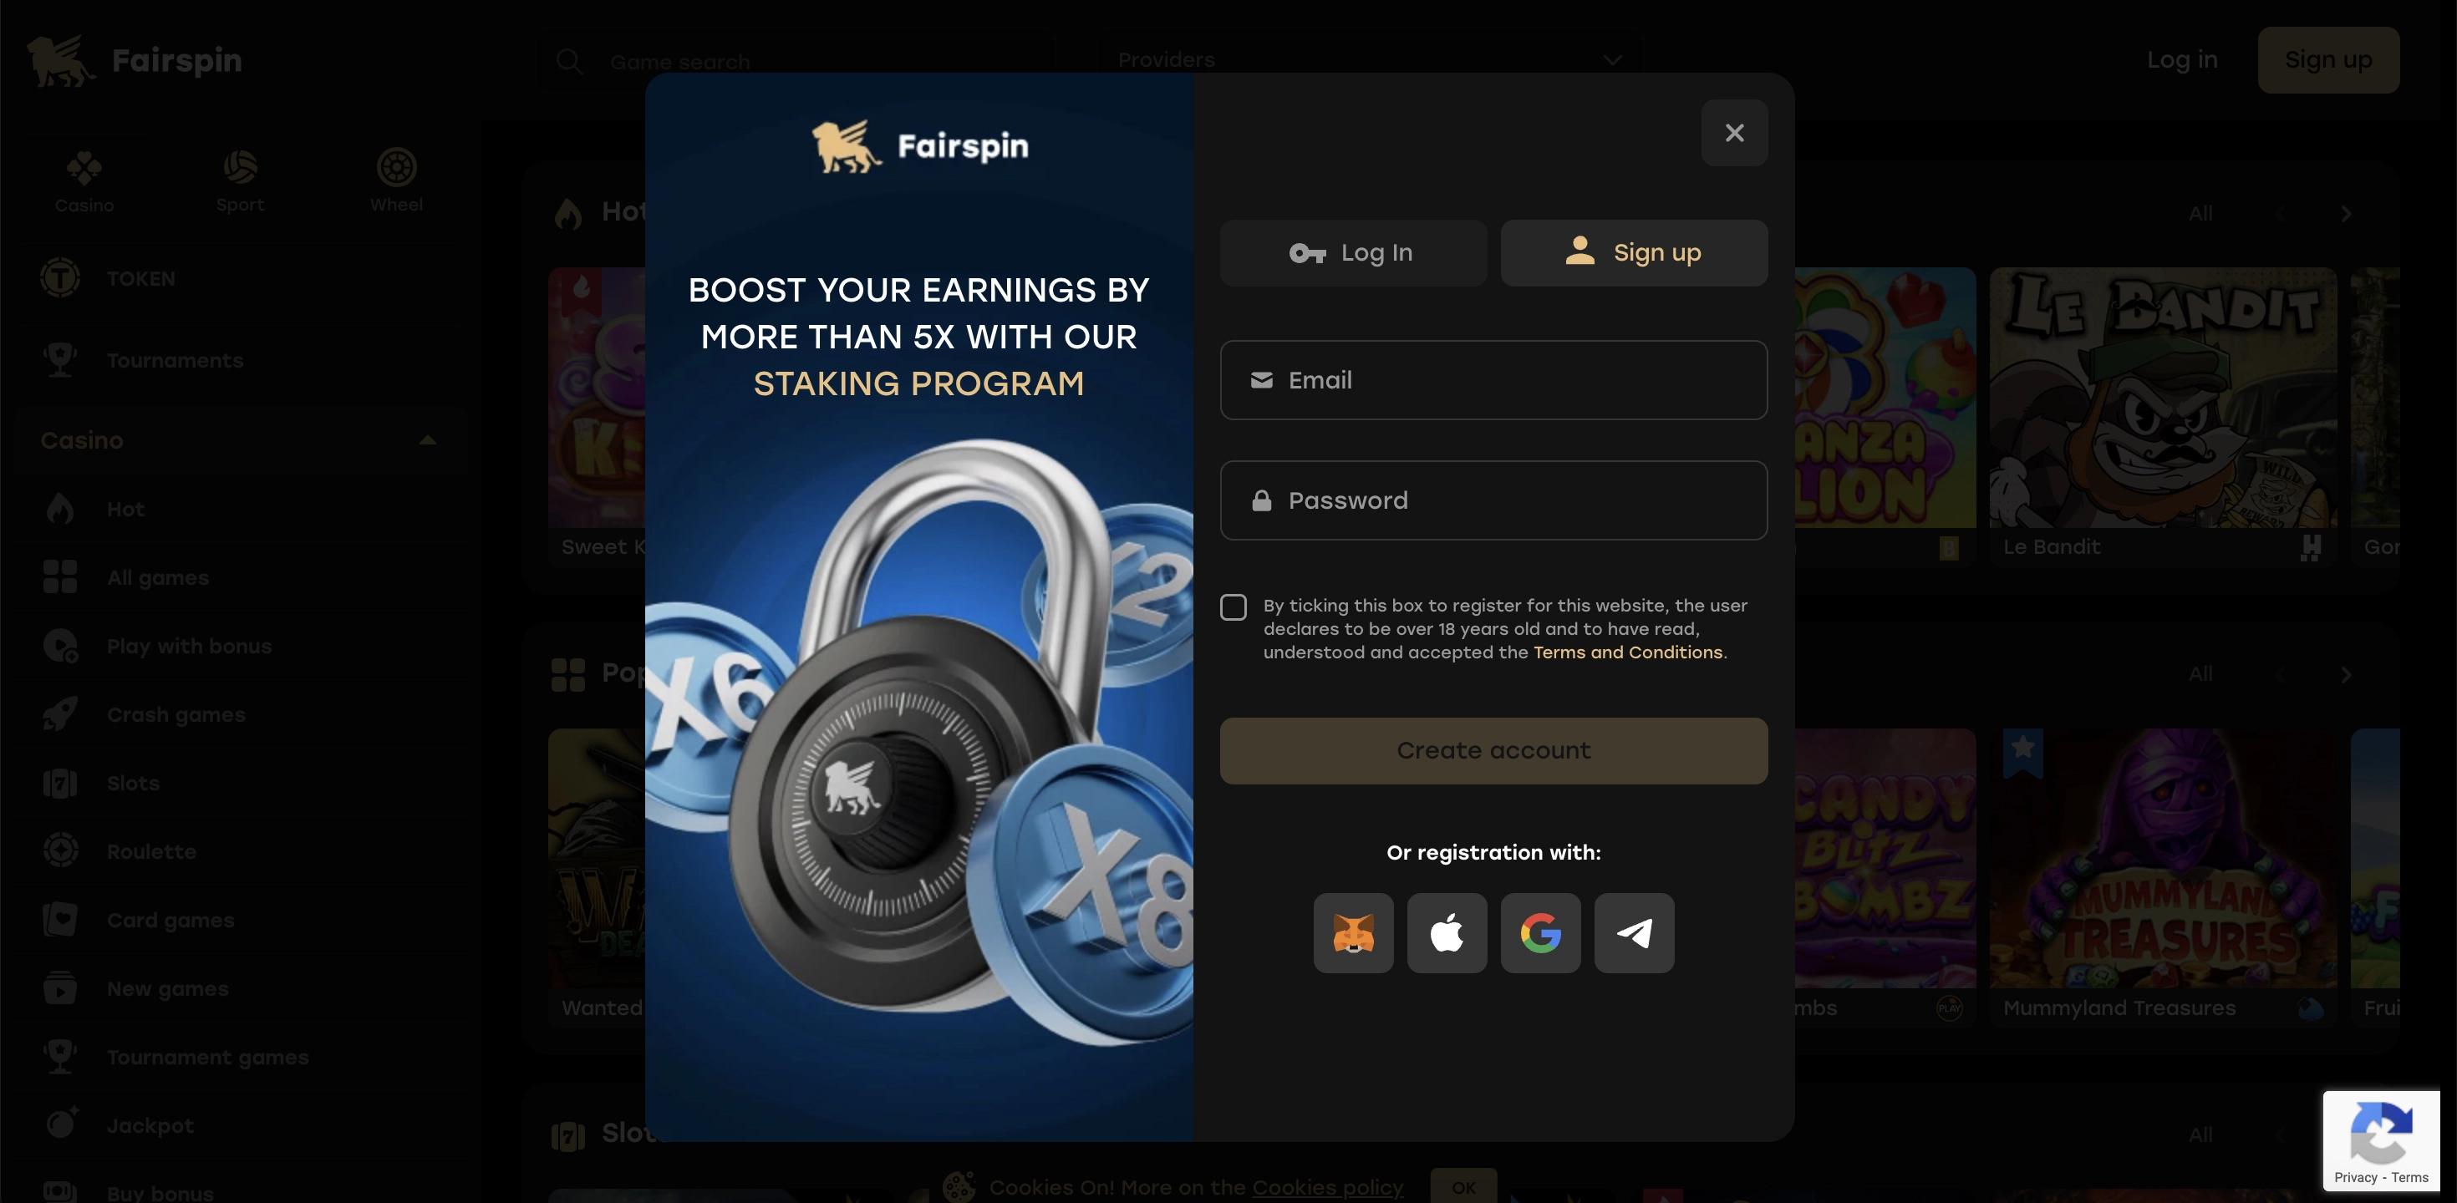The height and width of the screenshot is (1203, 2457).
Task: Open the Providers dropdown
Action: (1369, 60)
